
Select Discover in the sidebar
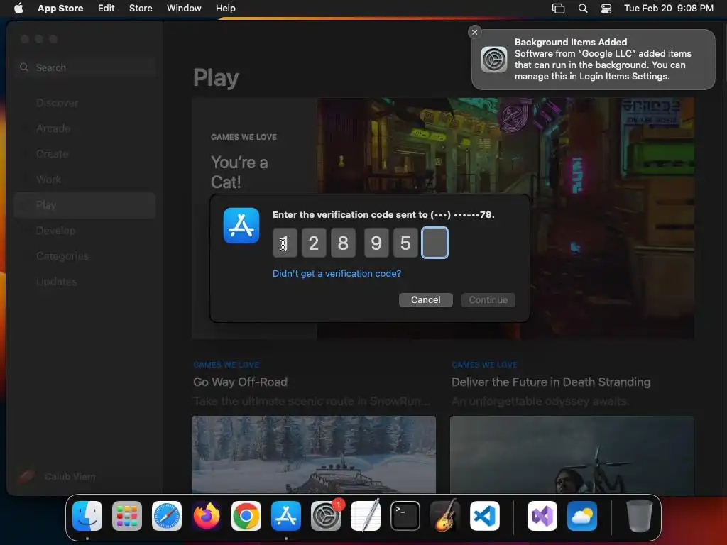click(x=85, y=103)
